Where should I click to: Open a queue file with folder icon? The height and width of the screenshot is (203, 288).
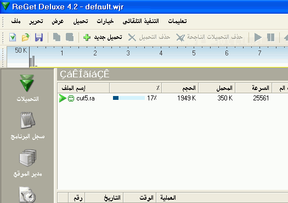point(26,37)
